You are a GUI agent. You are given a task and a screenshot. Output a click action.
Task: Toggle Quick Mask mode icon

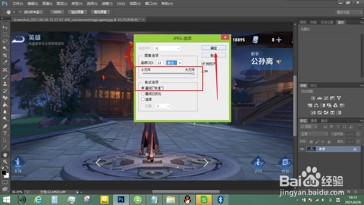click(5, 182)
